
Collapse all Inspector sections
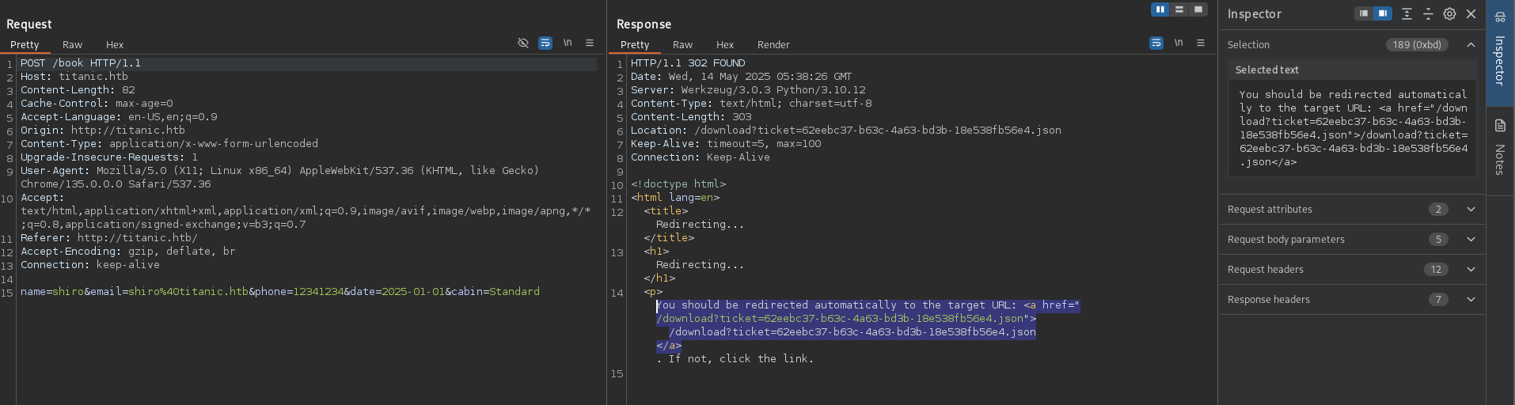(x=1428, y=14)
